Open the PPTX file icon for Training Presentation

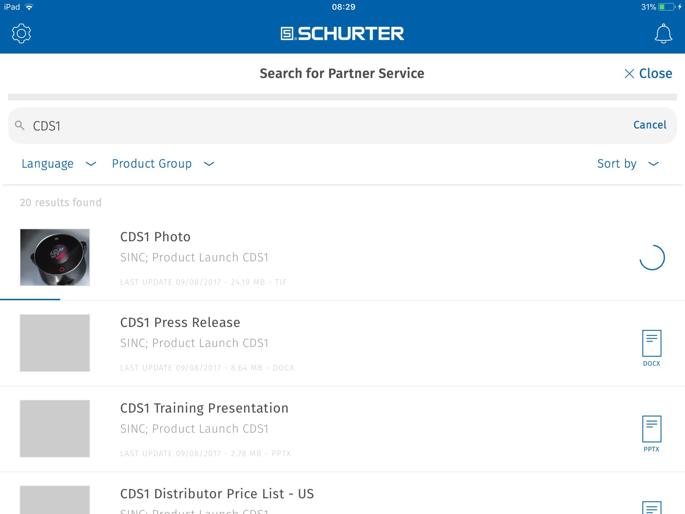[x=651, y=434]
